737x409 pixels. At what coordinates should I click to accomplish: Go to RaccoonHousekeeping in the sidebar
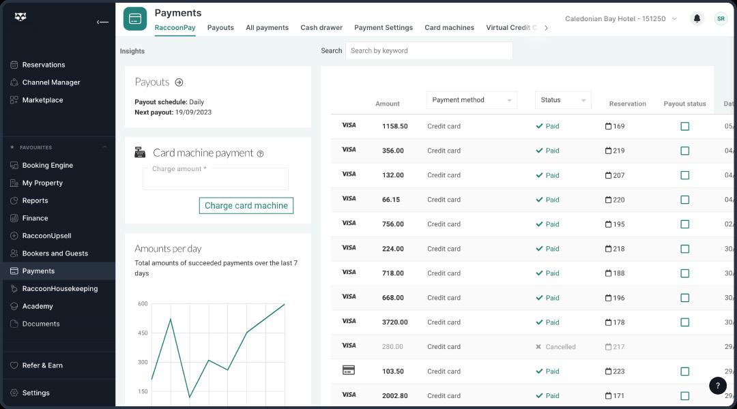click(x=59, y=289)
